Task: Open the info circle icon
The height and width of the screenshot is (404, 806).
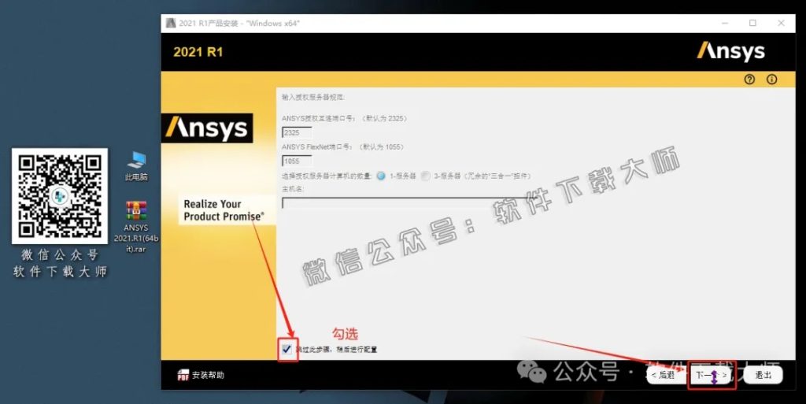Action: 771,80
